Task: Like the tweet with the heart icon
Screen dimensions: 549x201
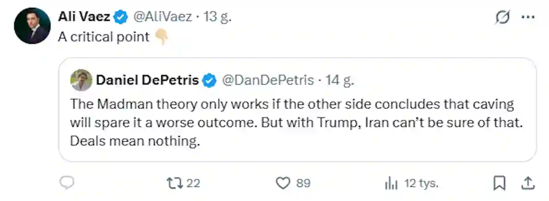Action: (x=282, y=183)
